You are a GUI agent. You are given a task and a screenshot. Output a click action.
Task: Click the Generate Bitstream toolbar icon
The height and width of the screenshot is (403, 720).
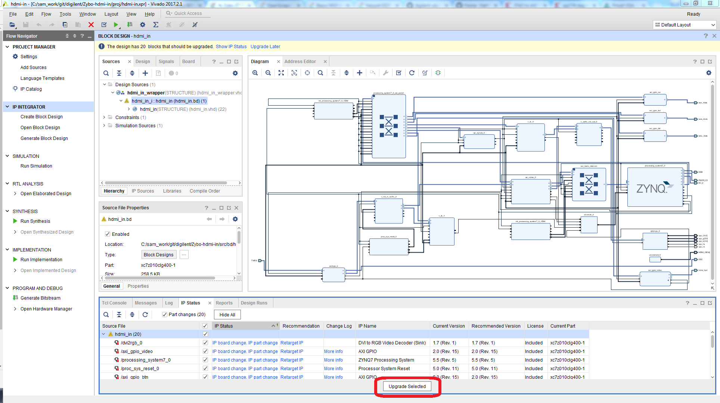[x=130, y=25]
